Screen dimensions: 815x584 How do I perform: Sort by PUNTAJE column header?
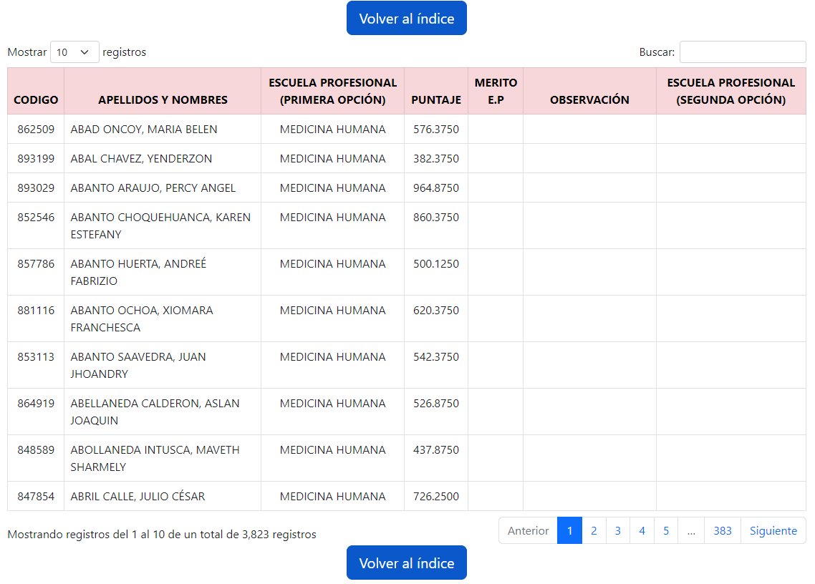click(x=435, y=99)
